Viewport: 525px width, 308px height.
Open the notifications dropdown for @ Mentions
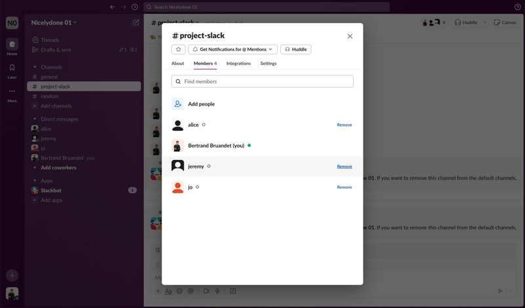[233, 50]
